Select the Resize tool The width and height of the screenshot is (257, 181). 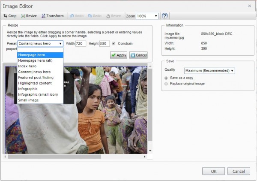coord(29,16)
